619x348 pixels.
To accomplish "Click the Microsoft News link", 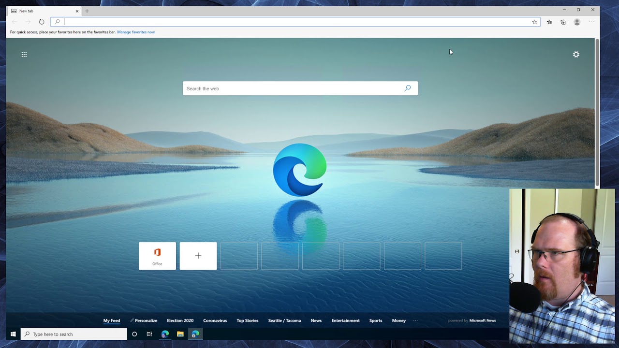I will [482, 320].
